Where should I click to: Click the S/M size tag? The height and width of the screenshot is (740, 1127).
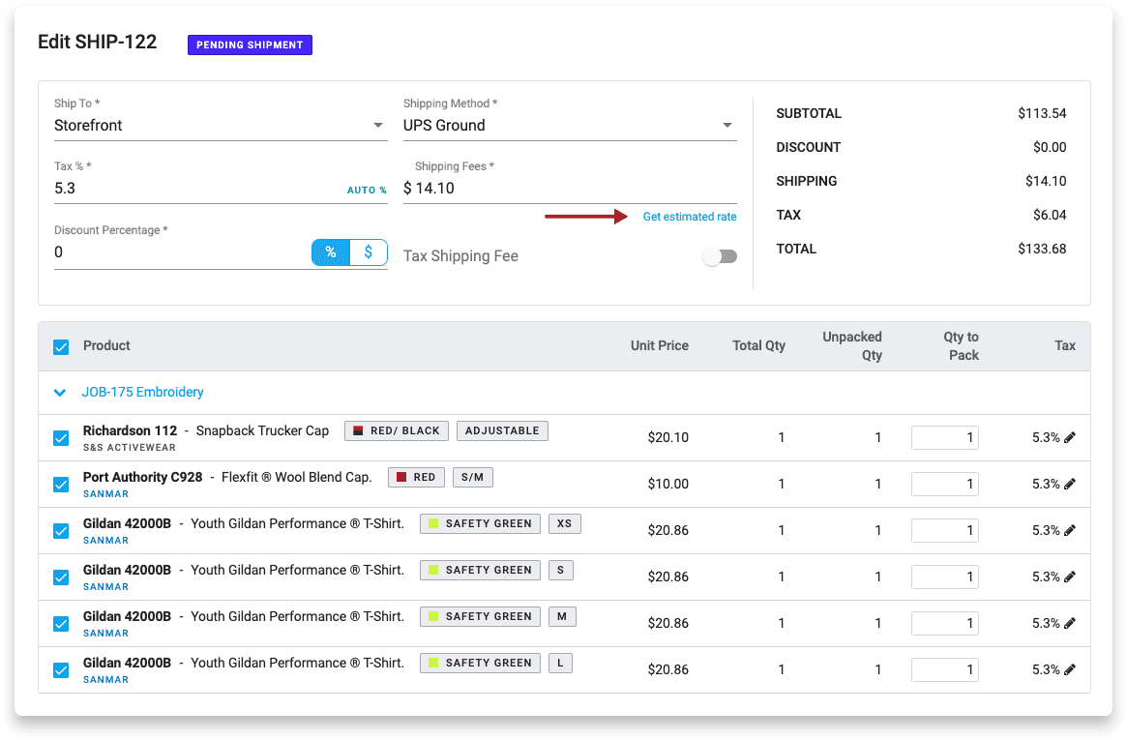tap(473, 477)
